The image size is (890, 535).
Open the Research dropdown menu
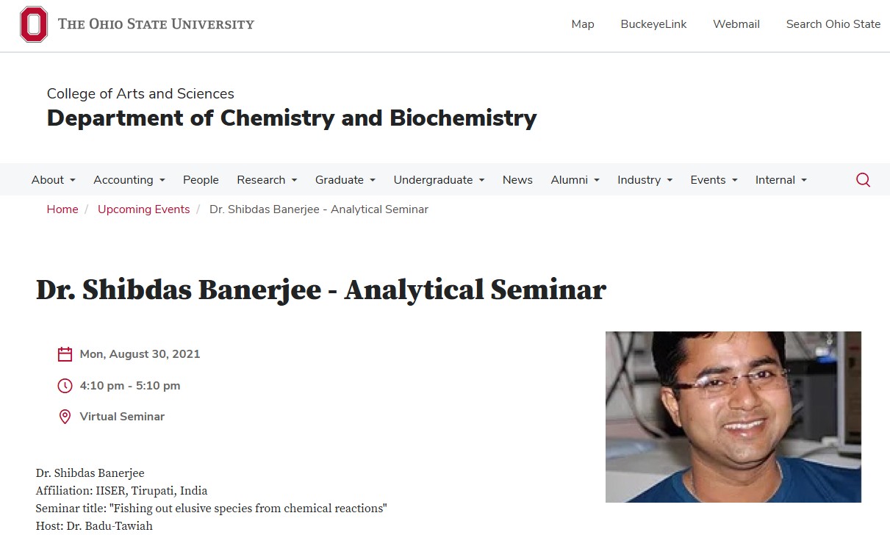pos(267,180)
